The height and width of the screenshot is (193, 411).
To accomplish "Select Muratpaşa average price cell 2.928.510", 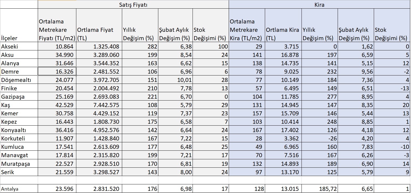I will click(x=99, y=164).
